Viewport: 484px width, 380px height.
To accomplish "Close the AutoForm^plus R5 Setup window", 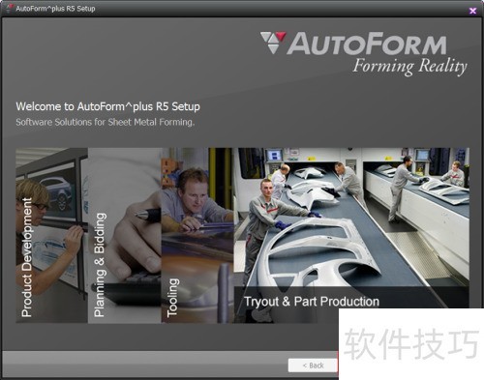I will pos(472,11).
